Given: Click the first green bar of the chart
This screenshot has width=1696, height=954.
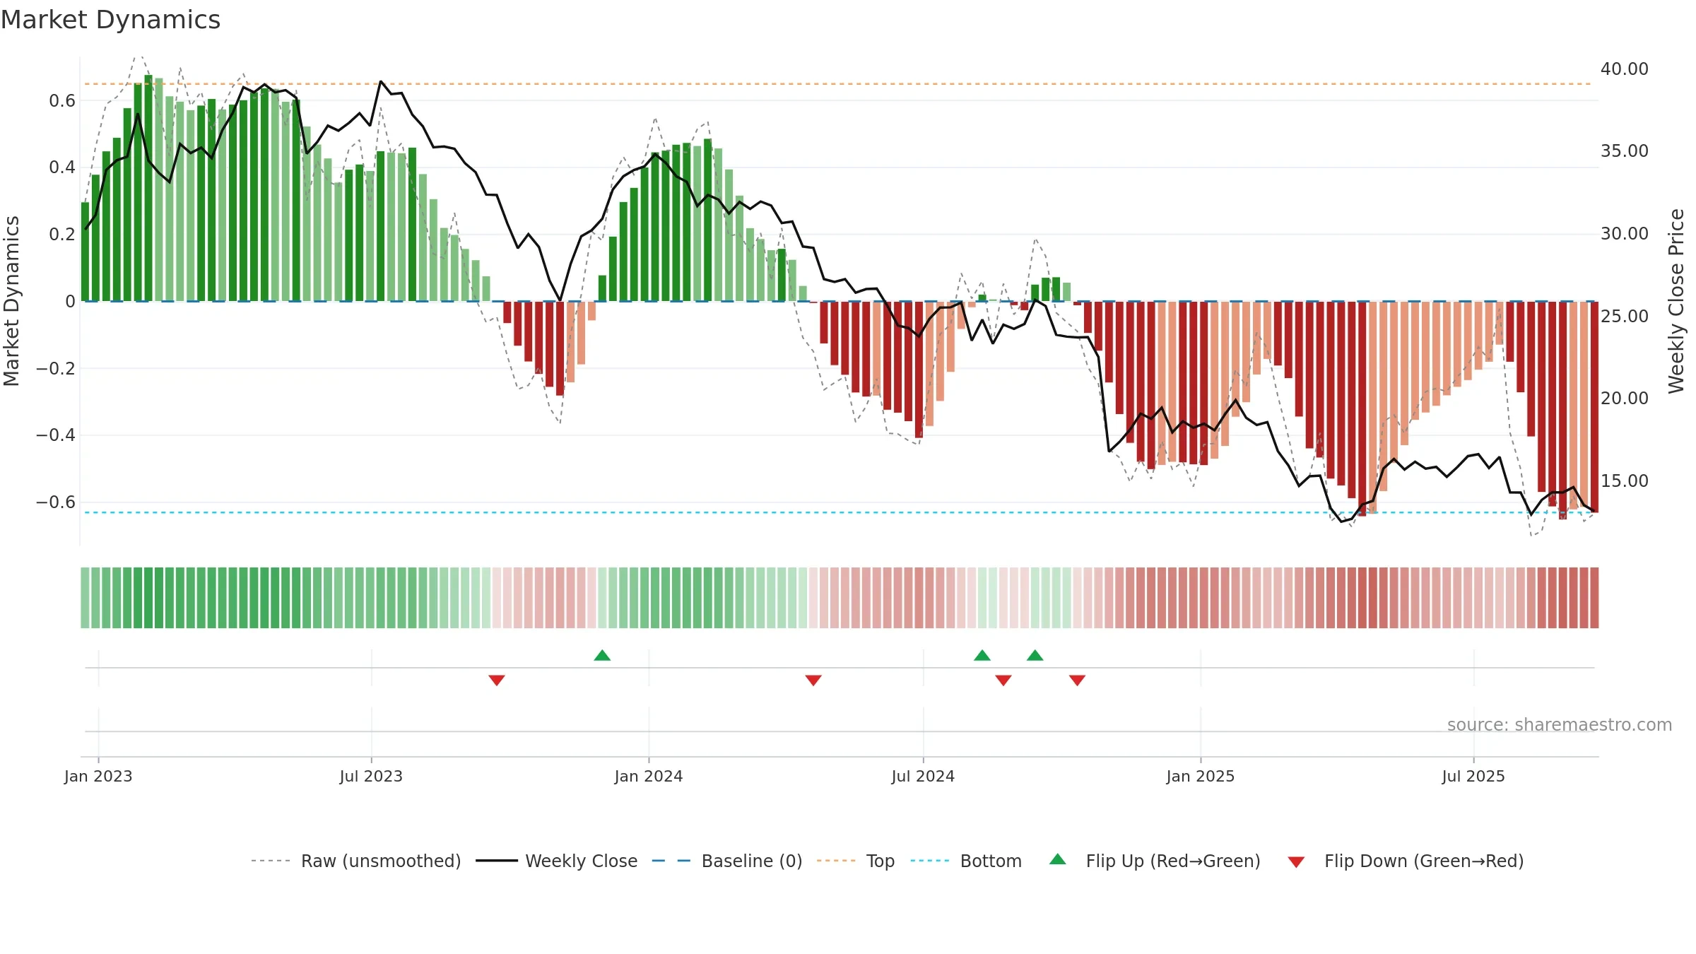Looking at the screenshot, I should [85, 252].
